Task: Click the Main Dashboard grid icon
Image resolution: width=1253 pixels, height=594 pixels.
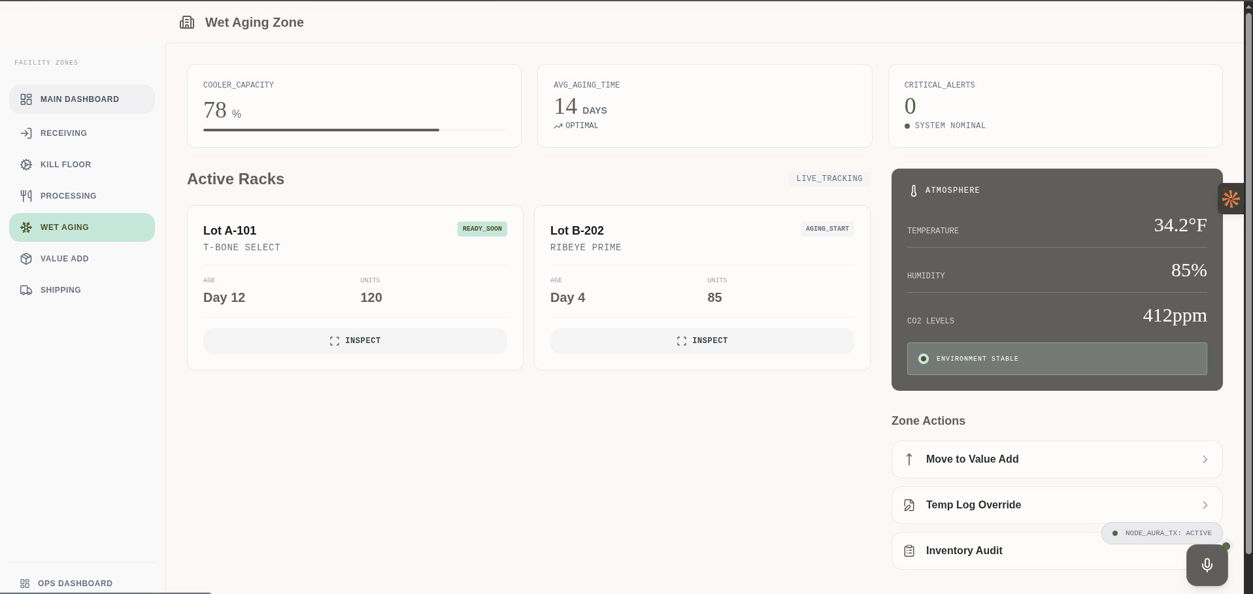Action: click(x=26, y=99)
